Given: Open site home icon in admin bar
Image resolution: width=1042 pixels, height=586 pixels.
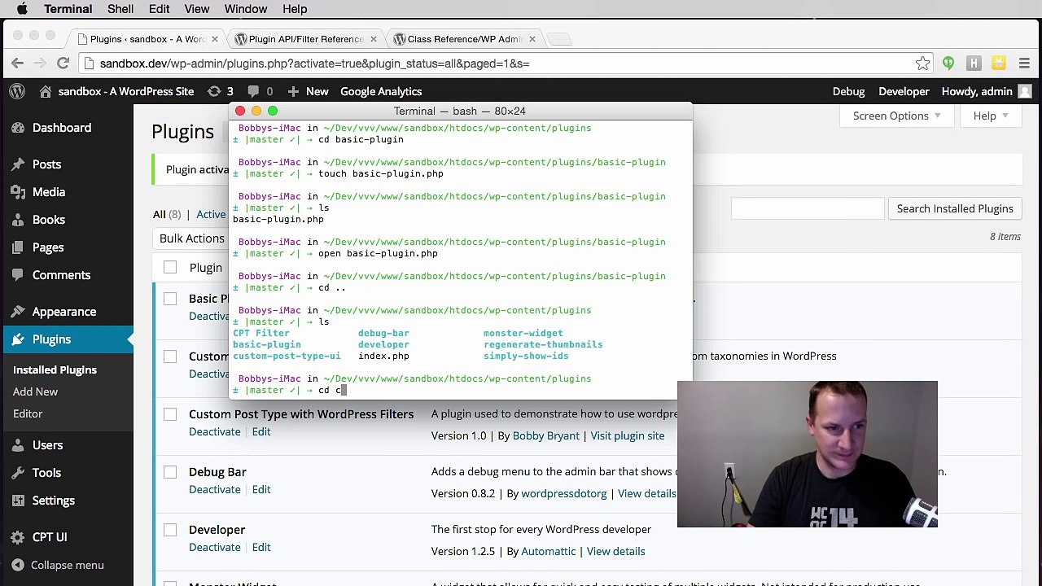Looking at the screenshot, I should [46, 91].
